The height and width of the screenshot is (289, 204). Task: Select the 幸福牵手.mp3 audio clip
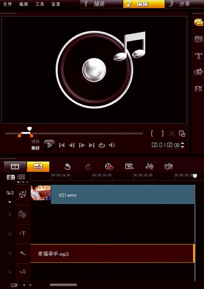coord(112,253)
